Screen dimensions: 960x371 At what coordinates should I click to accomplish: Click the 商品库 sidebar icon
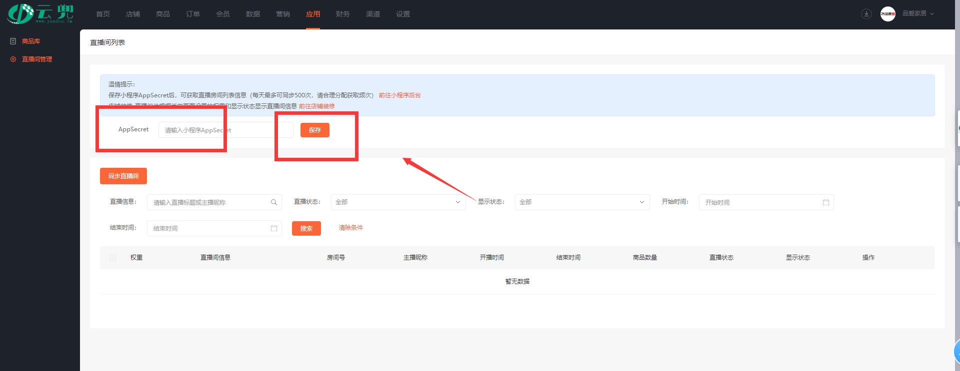click(13, 41)
